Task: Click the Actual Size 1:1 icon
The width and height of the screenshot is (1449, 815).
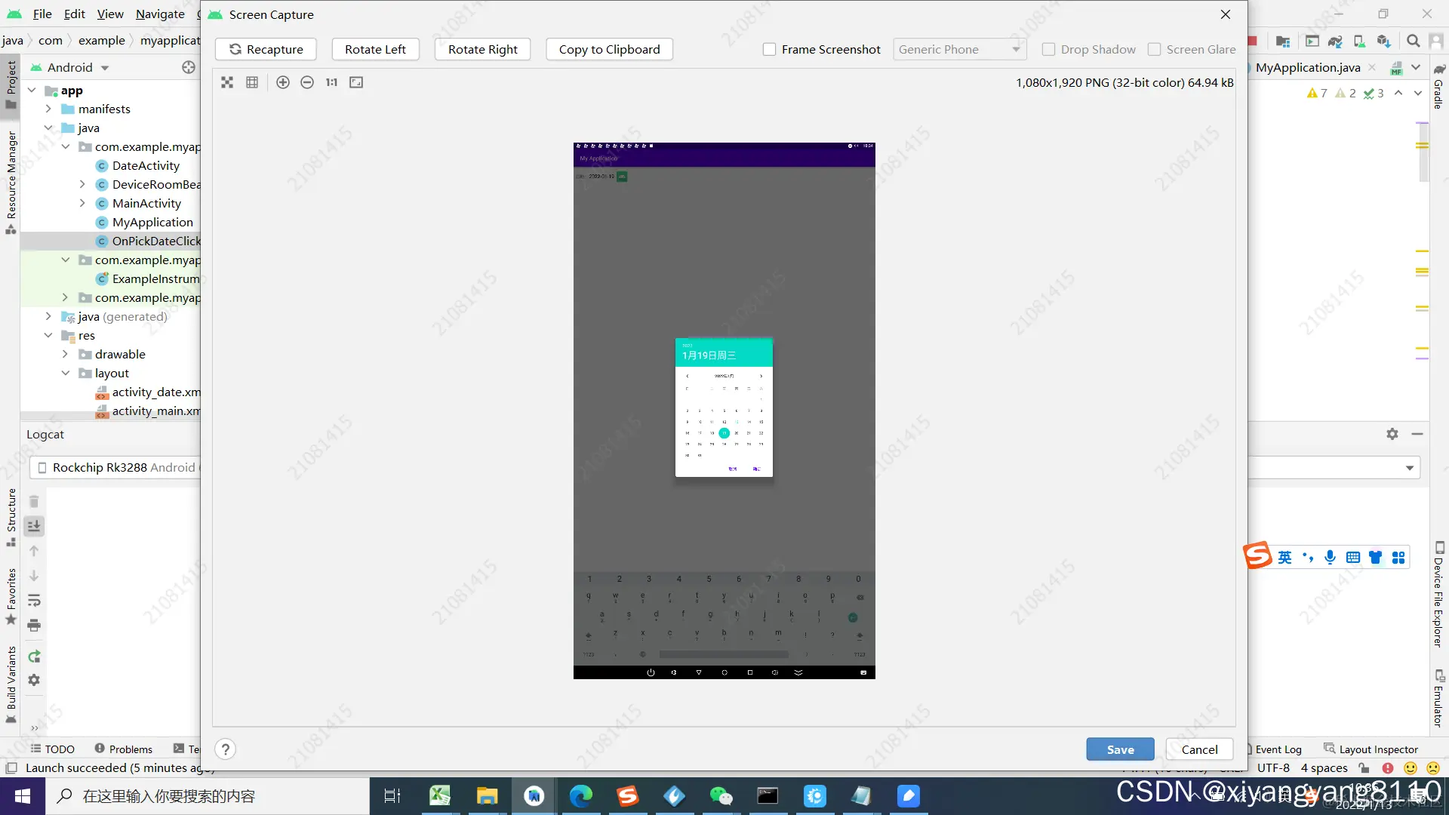Action: (x=331, y=82)
